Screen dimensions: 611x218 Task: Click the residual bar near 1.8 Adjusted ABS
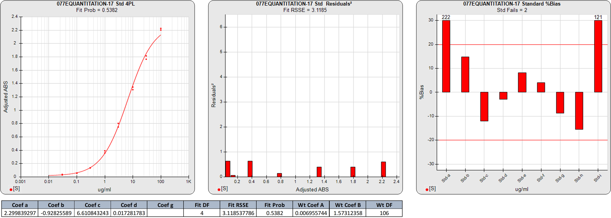(353, 172)
